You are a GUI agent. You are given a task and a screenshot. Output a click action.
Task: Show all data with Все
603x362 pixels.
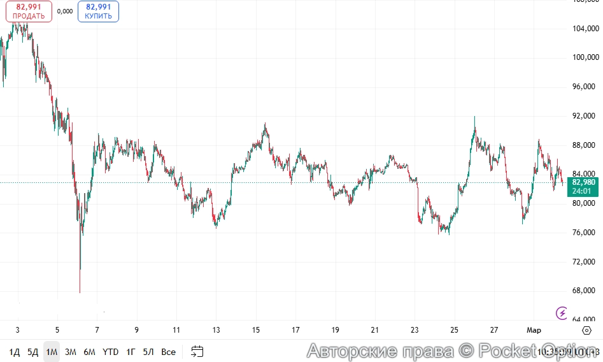168,352
